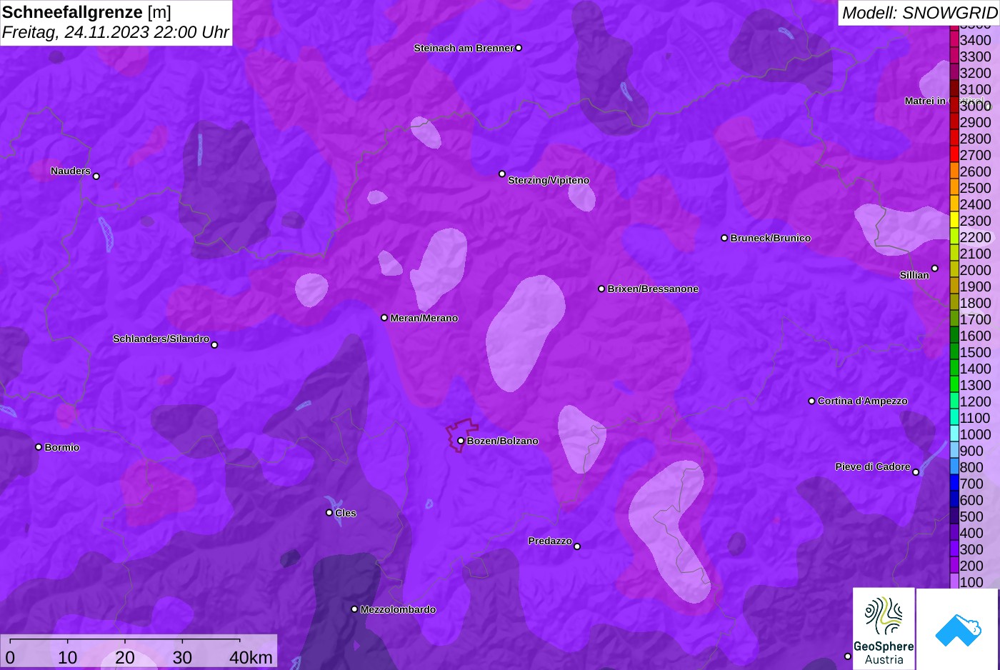The height and width of the screenshot is (670, 1000).
Task: Click the legend value 3200
Action: (975, 73)
